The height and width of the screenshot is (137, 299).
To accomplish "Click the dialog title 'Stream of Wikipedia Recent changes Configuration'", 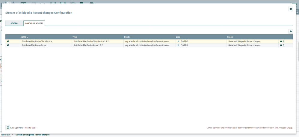I will (x=39, y=13).
